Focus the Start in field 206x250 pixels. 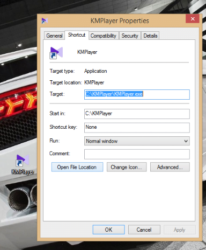pos(137,114)
